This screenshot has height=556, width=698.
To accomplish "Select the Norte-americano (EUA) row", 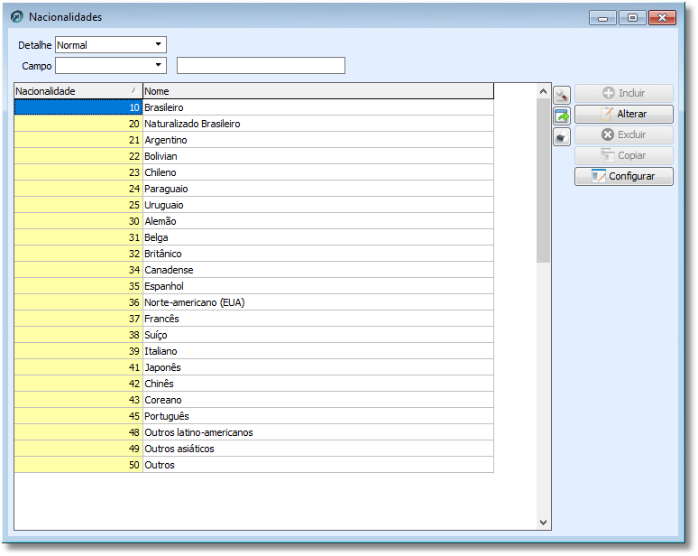I will (253, 302).
